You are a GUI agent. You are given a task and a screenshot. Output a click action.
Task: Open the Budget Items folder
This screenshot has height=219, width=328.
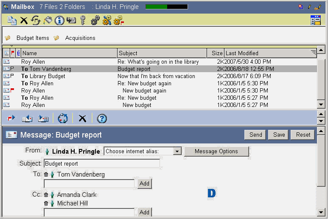coord(33,38)
